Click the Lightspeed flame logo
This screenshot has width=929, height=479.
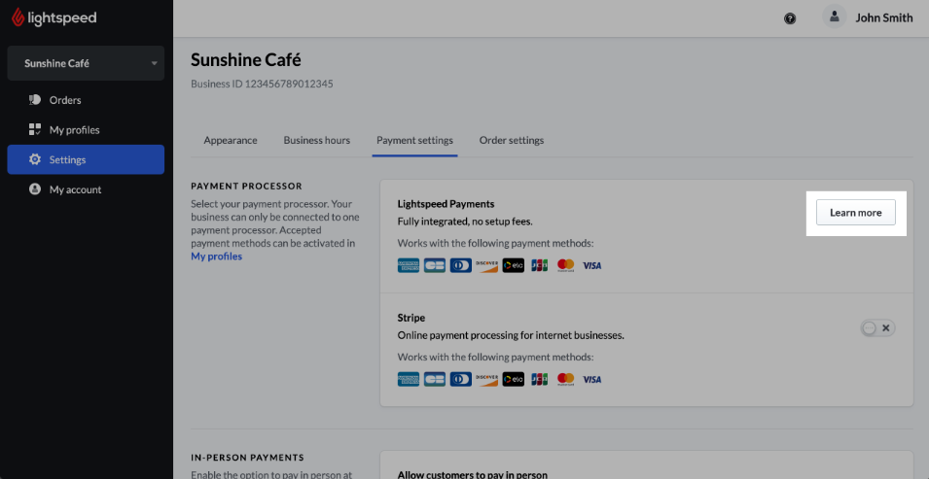(18, 17)
